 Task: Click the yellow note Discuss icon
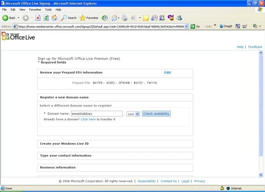pyautogui.click(x=146, y=18)
